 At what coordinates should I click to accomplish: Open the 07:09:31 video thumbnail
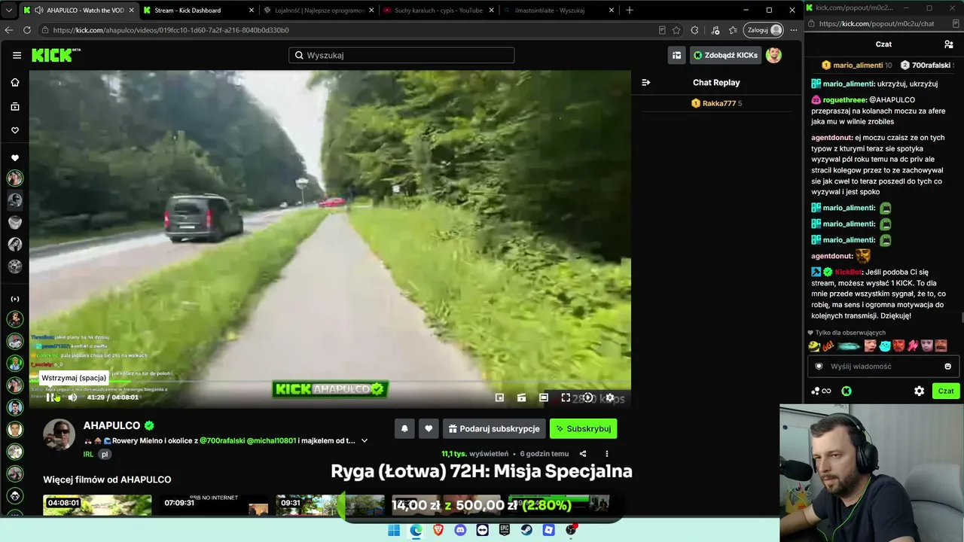(x=214, y=504)
